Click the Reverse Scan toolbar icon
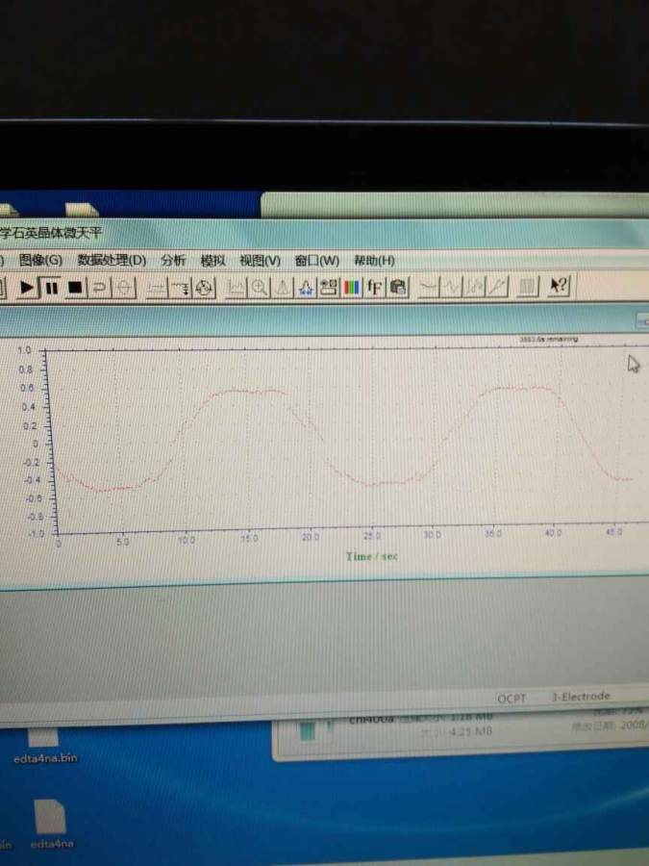Image resolution: width=649 pixels, height=866 pixels. 100,287
